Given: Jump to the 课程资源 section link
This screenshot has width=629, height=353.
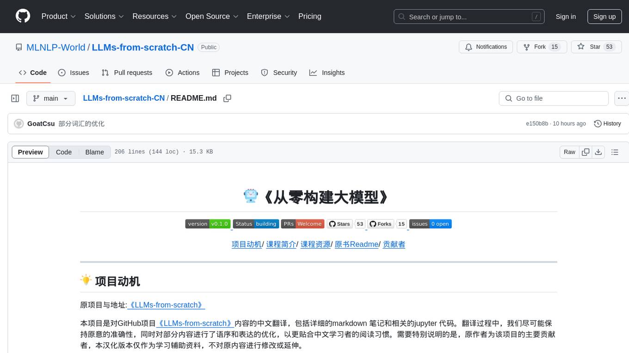Looking at the screenshot, I should pyautogui.click(x=315, y=244).
